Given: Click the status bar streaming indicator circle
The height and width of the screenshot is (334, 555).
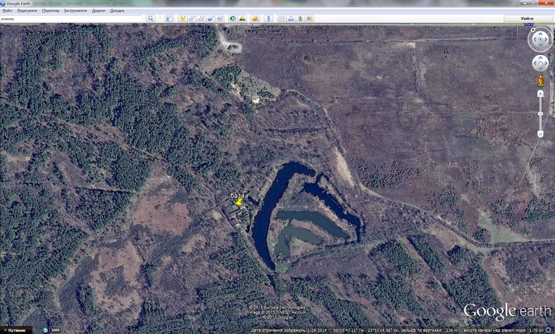Looking at the screenshot, I should point(548,330).
